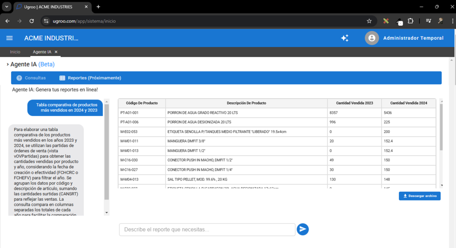Open the hamburger navigation menu
This screenshot has width=456, height=248.
pos(9,38)
